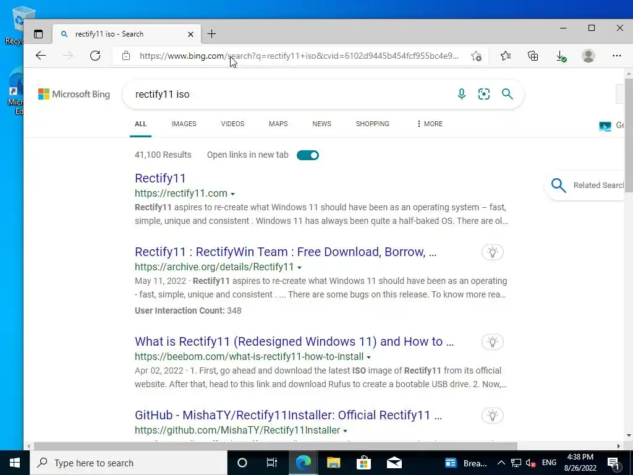Open the notifications action center

click(x=613, y=463)
